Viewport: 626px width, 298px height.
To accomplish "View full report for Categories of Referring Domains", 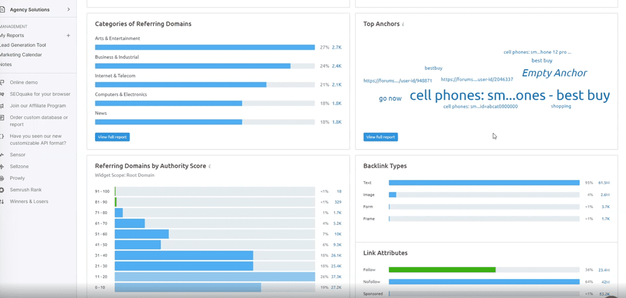I will [112, 137].
